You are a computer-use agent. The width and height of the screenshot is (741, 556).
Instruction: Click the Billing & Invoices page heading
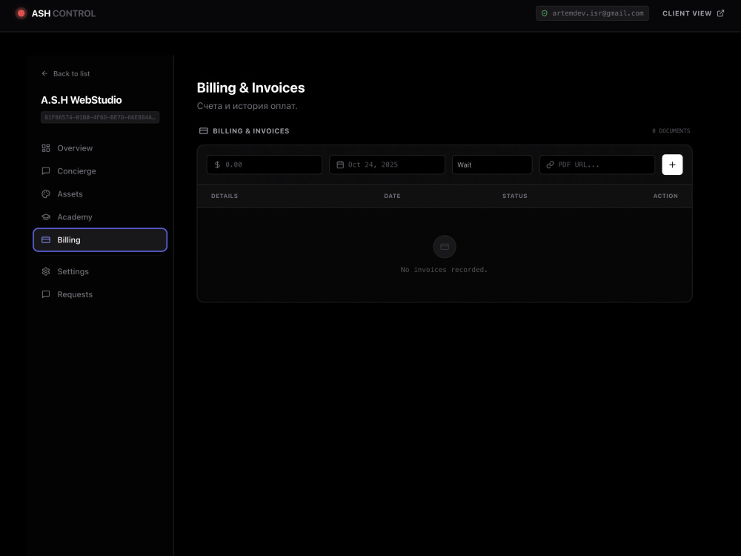click(x=250, y=88)
